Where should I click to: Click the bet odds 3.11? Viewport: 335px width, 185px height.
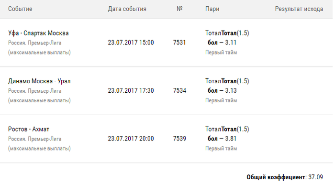[231, 43]
